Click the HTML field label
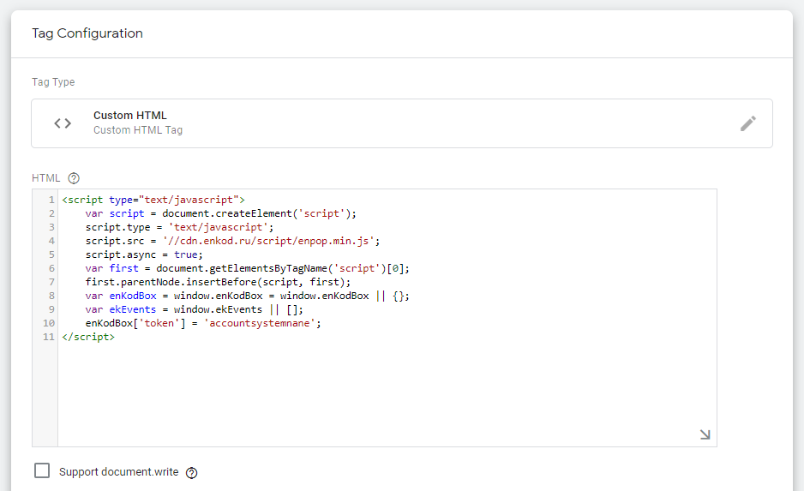 (x=46, y=178)
